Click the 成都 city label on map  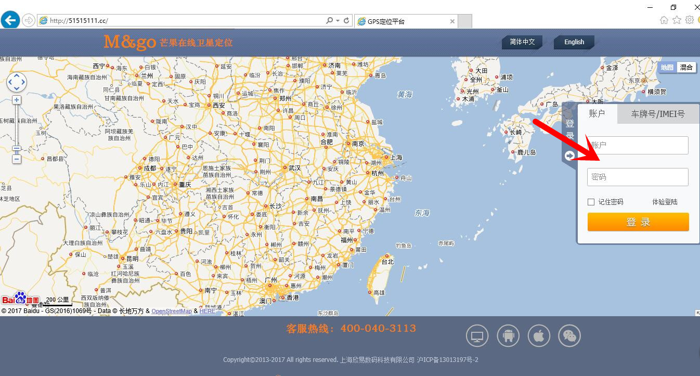pyautogui.click(x=150, y=168)
